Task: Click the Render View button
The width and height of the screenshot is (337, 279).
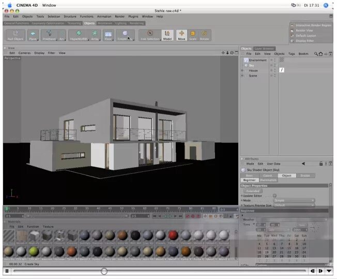Action: [x=311, y=31]
